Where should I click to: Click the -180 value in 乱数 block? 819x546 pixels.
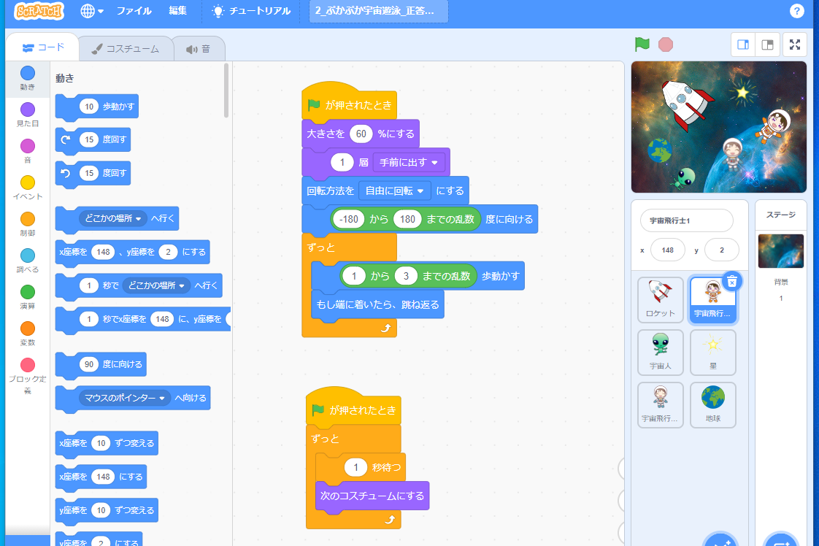point(348,219)
